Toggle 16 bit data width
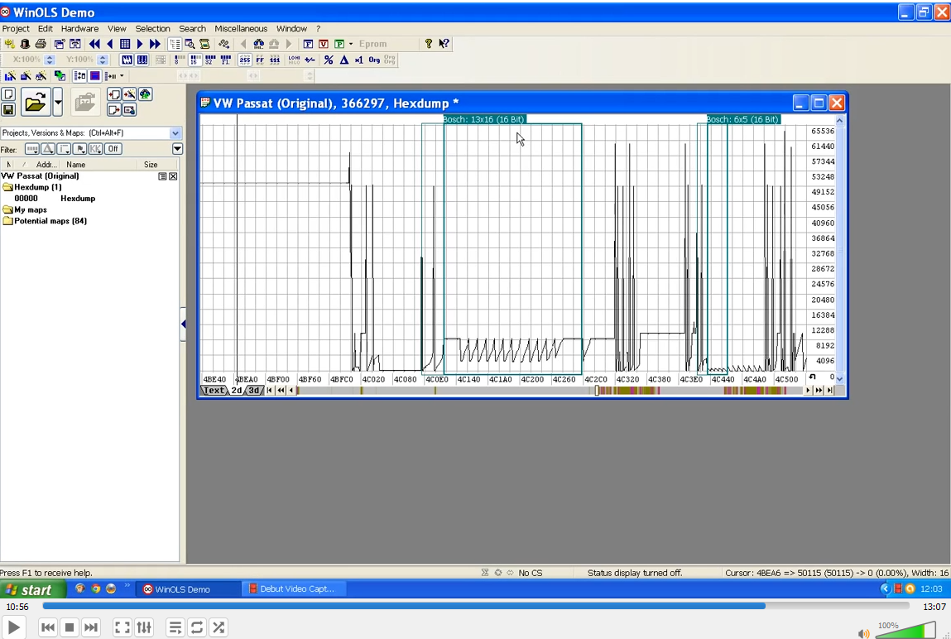This screenshot has width=951, height=639. pos(194,60)
